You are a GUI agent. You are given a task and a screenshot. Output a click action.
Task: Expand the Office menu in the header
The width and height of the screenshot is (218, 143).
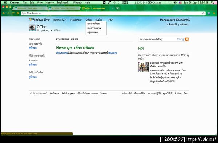point(88,20)
